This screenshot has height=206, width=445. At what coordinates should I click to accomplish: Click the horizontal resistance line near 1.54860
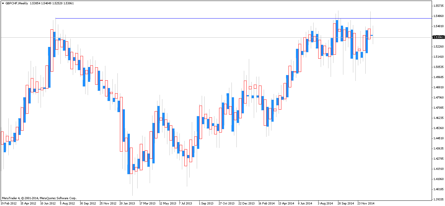coord(217,18)
